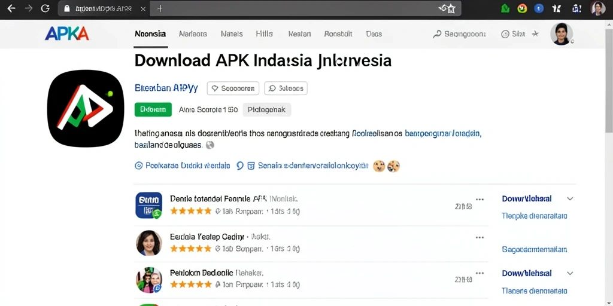The width and height of the screenshot is (613, 306).
Task: Click the star rating in Dentle row
Action: [x=191, y=211]
